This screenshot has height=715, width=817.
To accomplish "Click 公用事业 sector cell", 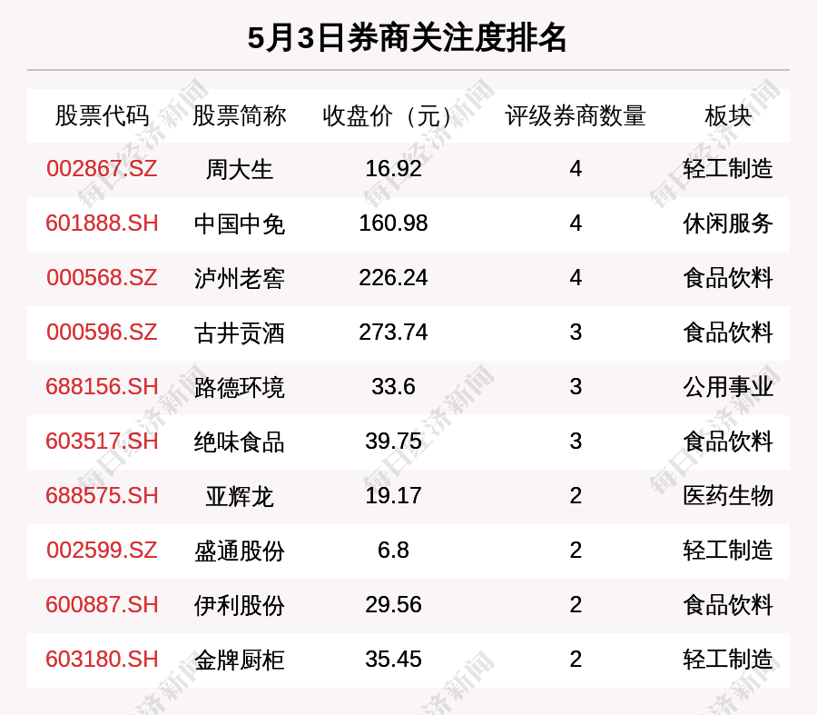I will tap(728, 388).
